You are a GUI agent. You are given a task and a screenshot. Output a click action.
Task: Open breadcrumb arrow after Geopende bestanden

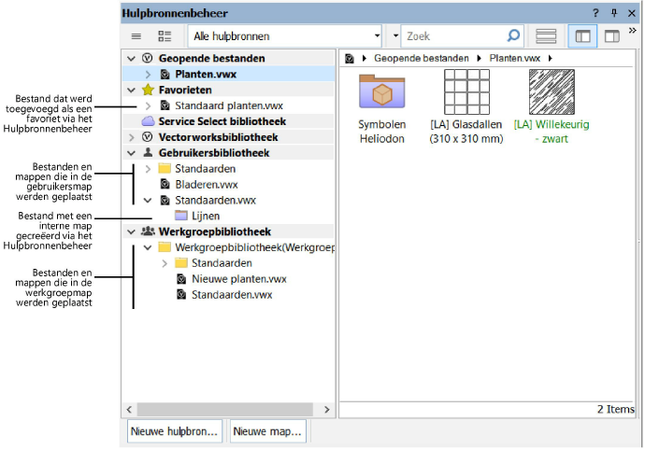coord(479,58)
